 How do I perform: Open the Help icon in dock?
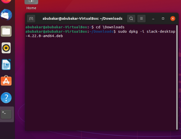click(6, 98)
